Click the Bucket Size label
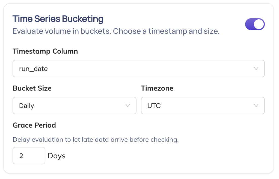279x179 pixels. click(32, 88)
